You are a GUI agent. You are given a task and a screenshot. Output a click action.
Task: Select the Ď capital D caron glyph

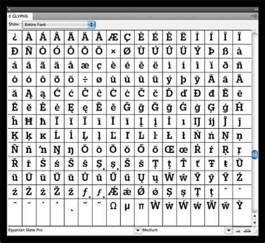click(x=169, y=94)
